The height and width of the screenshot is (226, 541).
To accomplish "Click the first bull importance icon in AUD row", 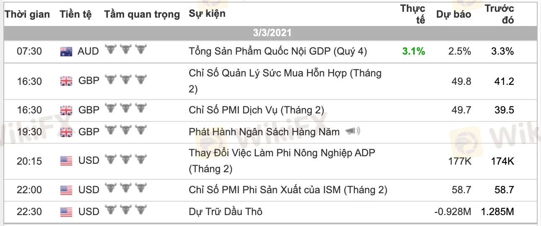I will coord(110,50).
